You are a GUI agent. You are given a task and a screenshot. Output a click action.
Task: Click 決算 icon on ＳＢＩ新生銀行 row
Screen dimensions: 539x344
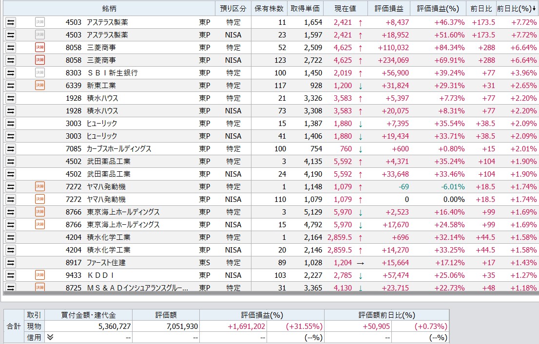point(40,72)
